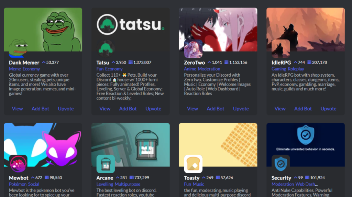This screenshot has height=197, width=352.
Task: Click the Security shield avatar icon
Action: tap(280, 164)
